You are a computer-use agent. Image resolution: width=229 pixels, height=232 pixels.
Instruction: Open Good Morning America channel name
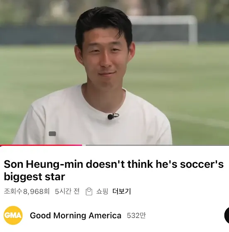(x=76, y=215)
